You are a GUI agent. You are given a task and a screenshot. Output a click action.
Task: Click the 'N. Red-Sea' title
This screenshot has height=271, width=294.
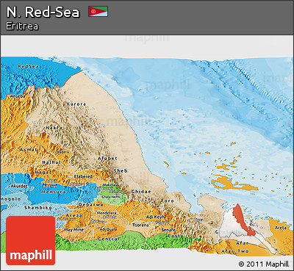pos(43,12)
